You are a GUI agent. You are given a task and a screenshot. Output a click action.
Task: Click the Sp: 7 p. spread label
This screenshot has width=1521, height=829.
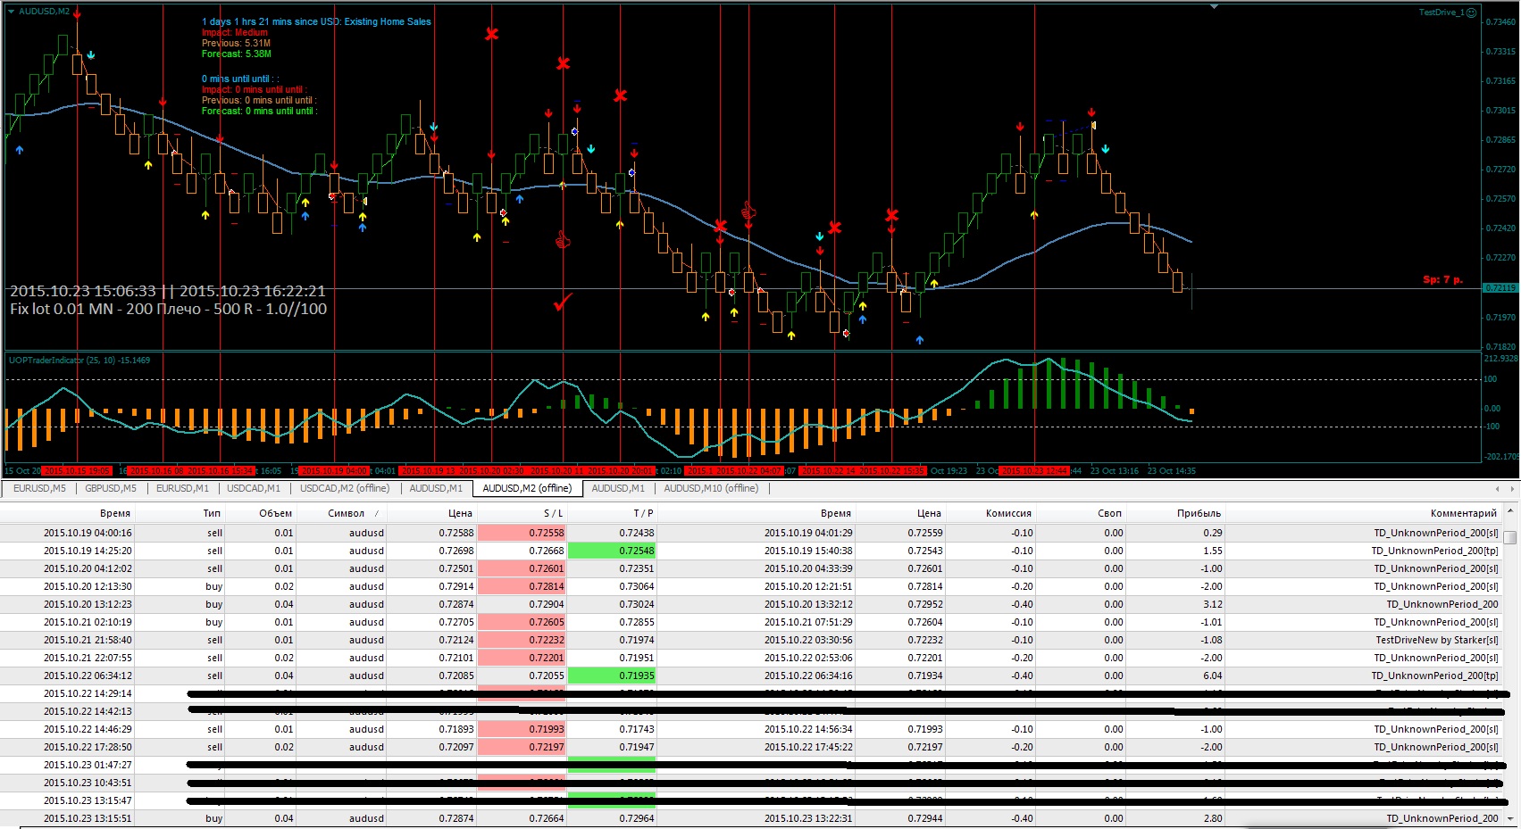click(x=1442, y=280)
